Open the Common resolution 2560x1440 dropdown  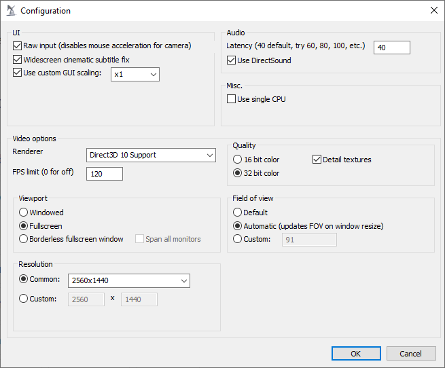tap(129, 280)
